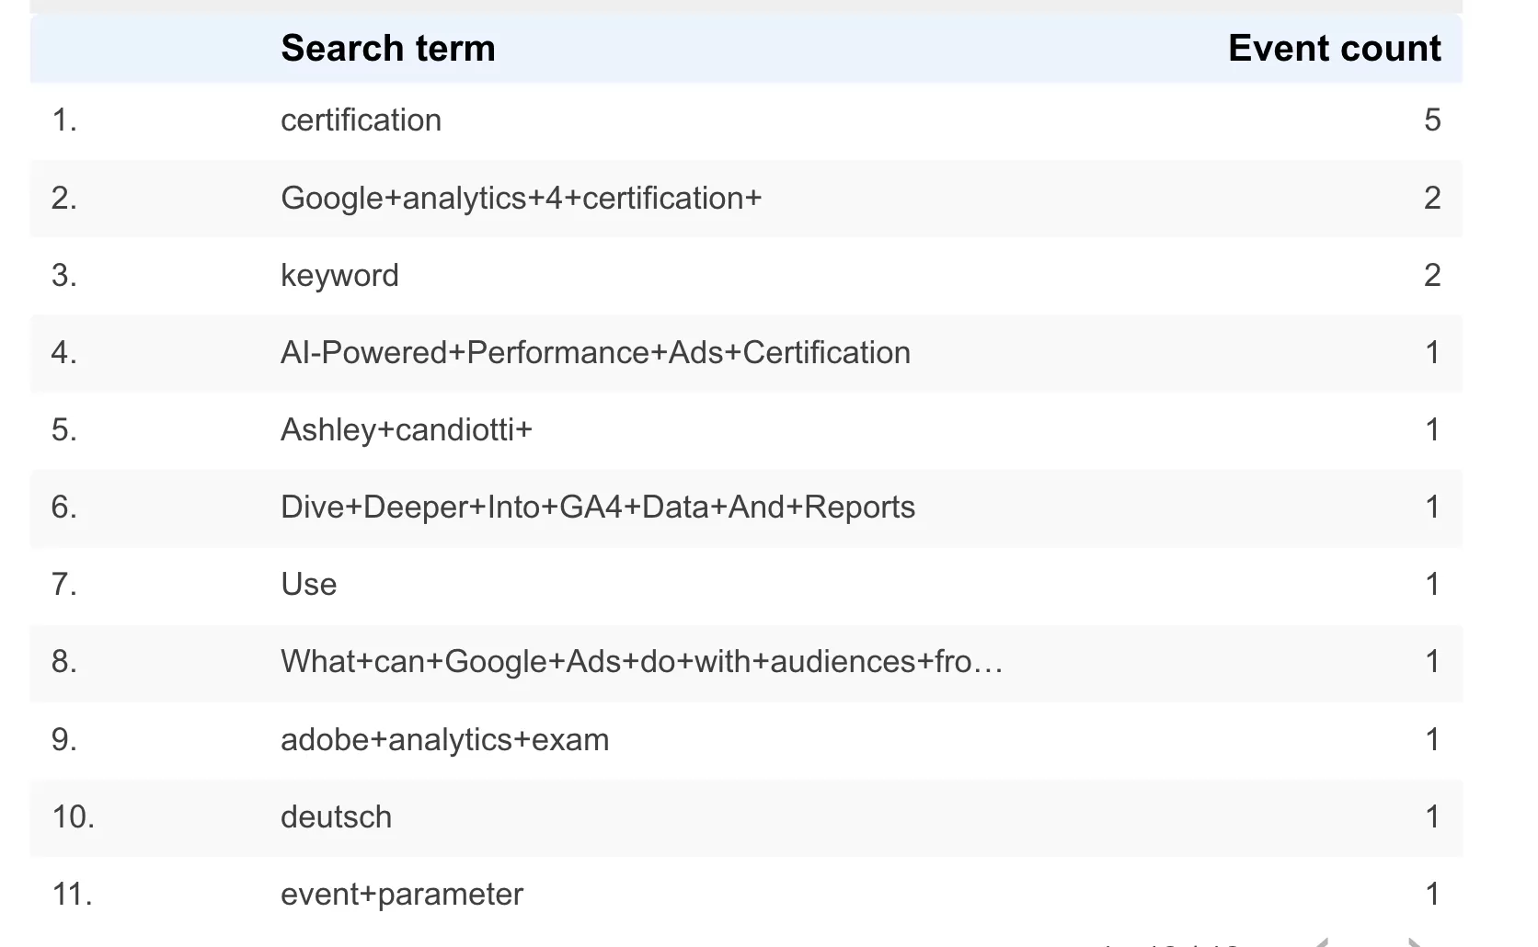Screen dimensions: 1538x947
Task: Click event count for 'Google+analytics+4+certification+' row
Action: coord(1432,199)
